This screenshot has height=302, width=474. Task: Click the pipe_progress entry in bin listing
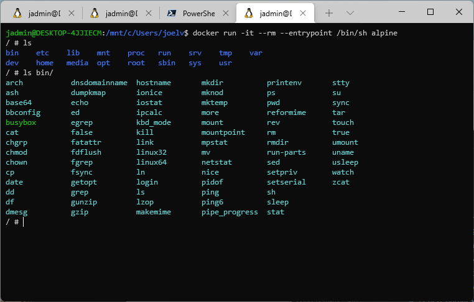(x=229, y=212)
